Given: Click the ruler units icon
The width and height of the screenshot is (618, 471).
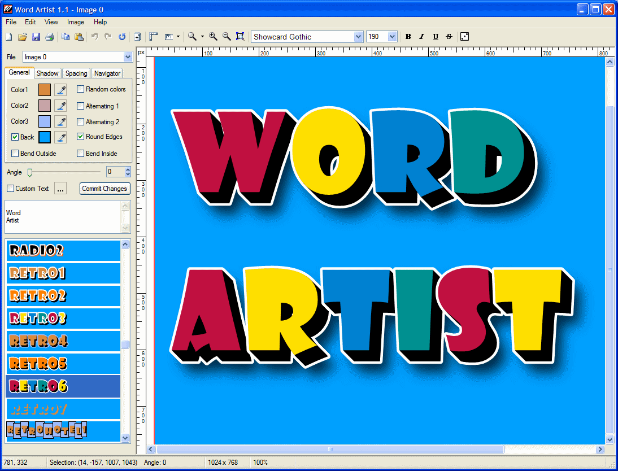Looking at the screenshot, I should [169, 37].
